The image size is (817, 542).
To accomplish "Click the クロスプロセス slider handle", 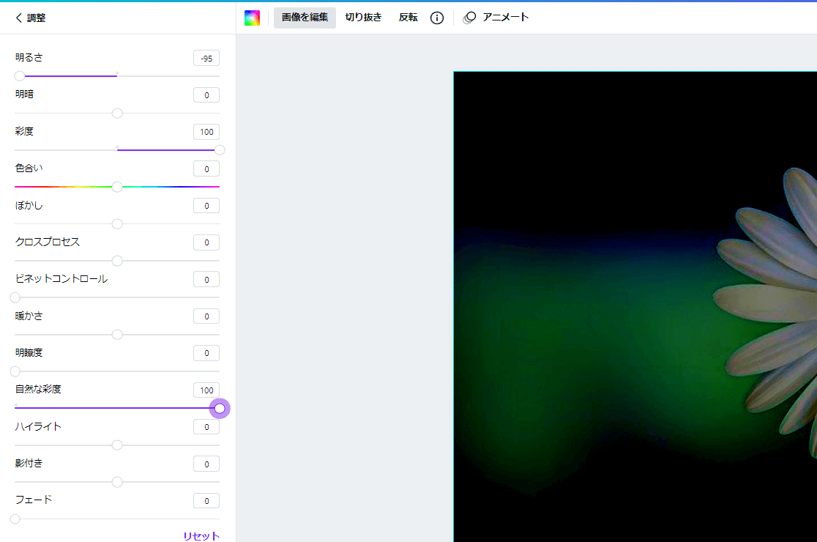I will [116, 260].
